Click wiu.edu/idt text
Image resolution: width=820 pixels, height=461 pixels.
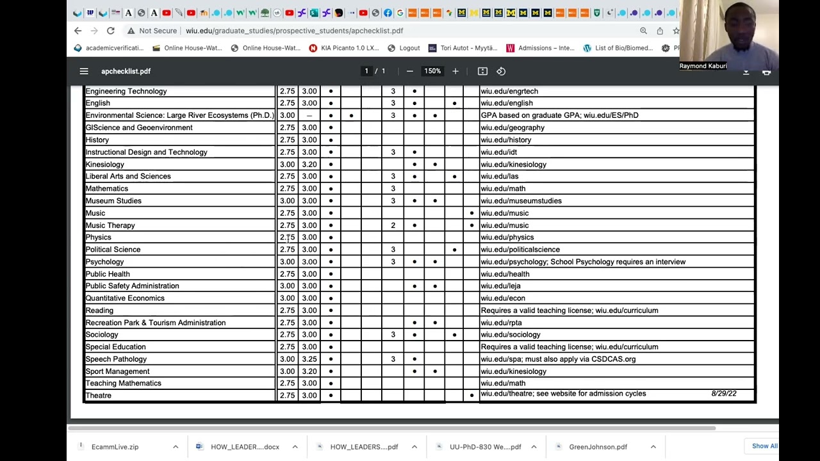pyautogui.click(x=498, y=152)
